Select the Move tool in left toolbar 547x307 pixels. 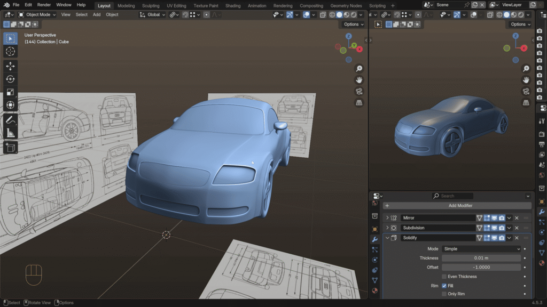(x=10, y=66)
